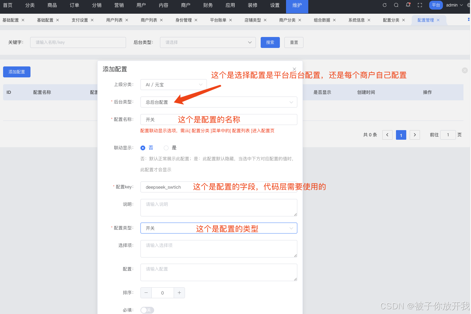The image size is (471, 314).
Task: Go to next page arrow
Action: click(x=415, y=135)
